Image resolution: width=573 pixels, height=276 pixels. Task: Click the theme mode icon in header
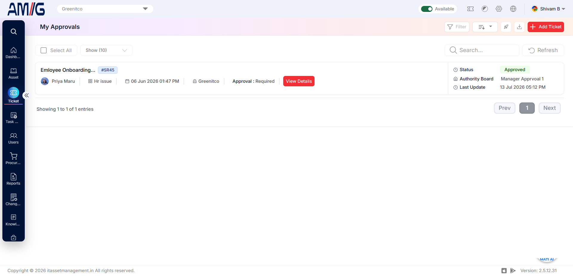(485, 9)
